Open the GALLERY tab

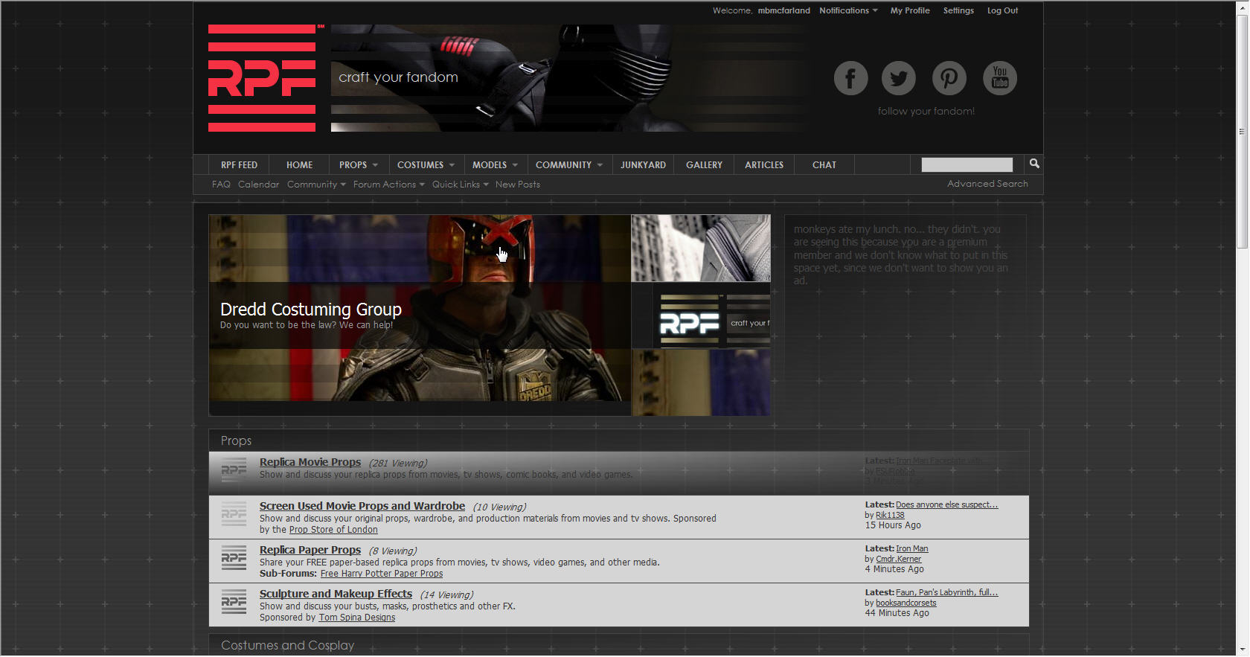click(x=704, y=165)
